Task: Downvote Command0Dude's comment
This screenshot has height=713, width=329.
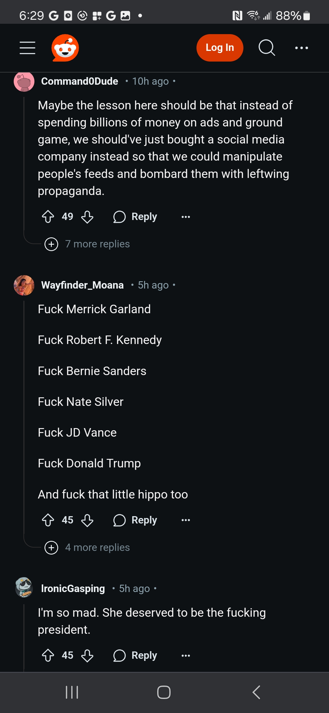Action: pos(87,217)
